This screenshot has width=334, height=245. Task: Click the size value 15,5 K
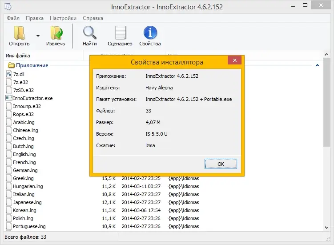pos(109,178)
